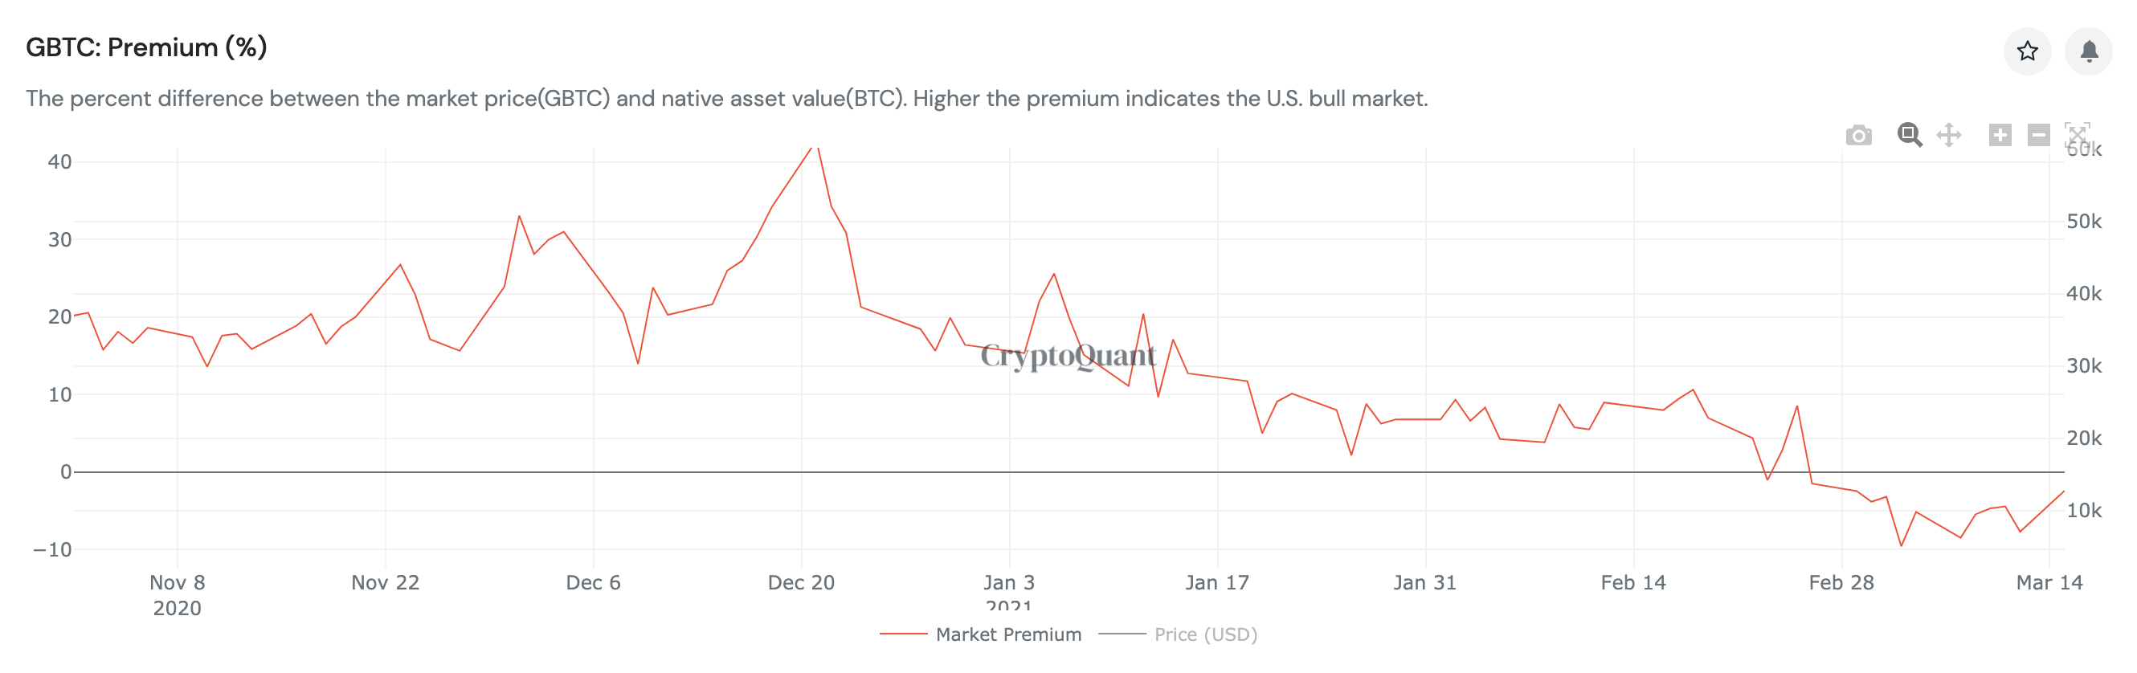Open alerts with the bell icon
2137x673 pixels.
[2088, 51]
